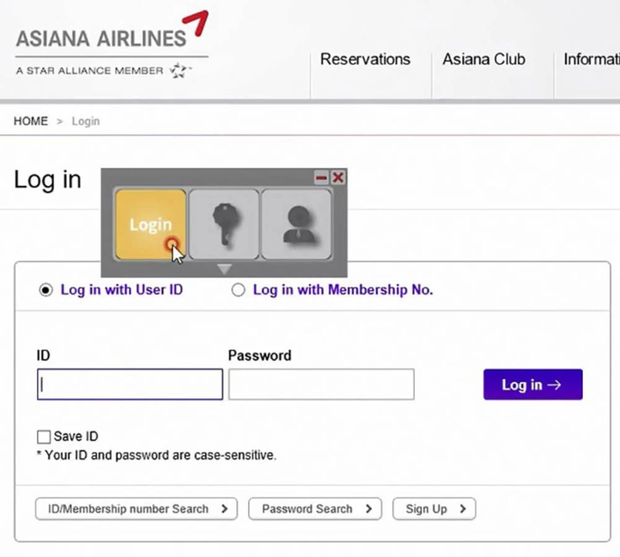Enable the Save ID checkbox

click(x=43, y=437)
